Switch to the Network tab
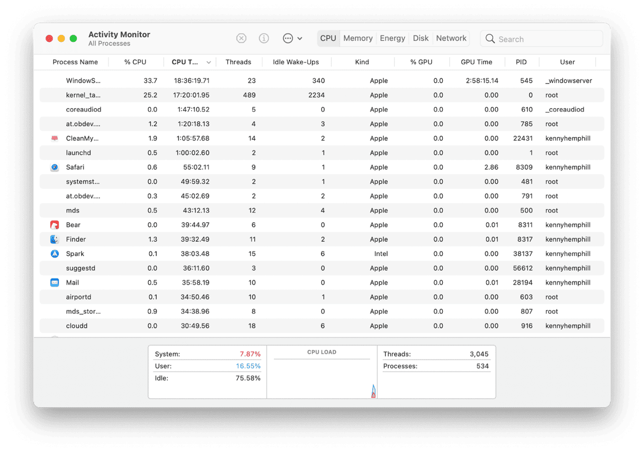 451,38
